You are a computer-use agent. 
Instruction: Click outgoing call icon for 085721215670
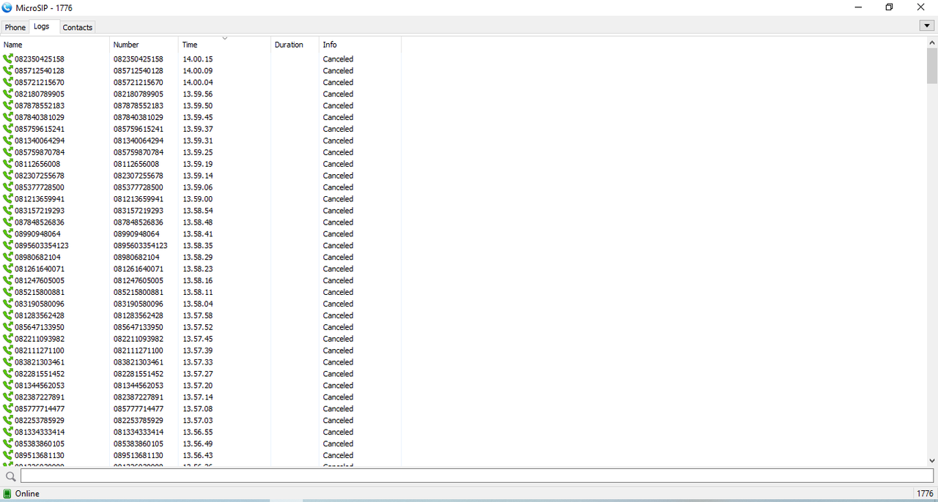[8, 83]
